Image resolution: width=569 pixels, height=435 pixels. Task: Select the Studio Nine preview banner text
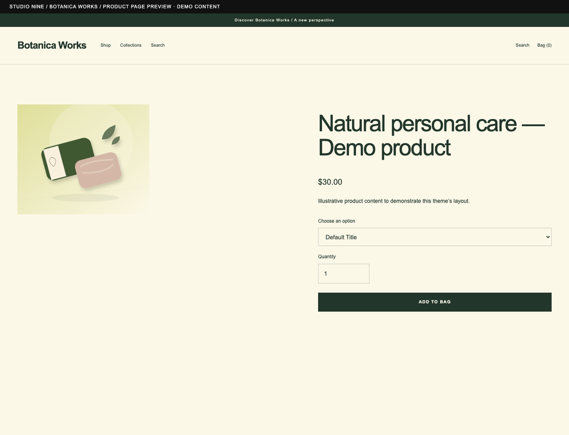[115, 7]
